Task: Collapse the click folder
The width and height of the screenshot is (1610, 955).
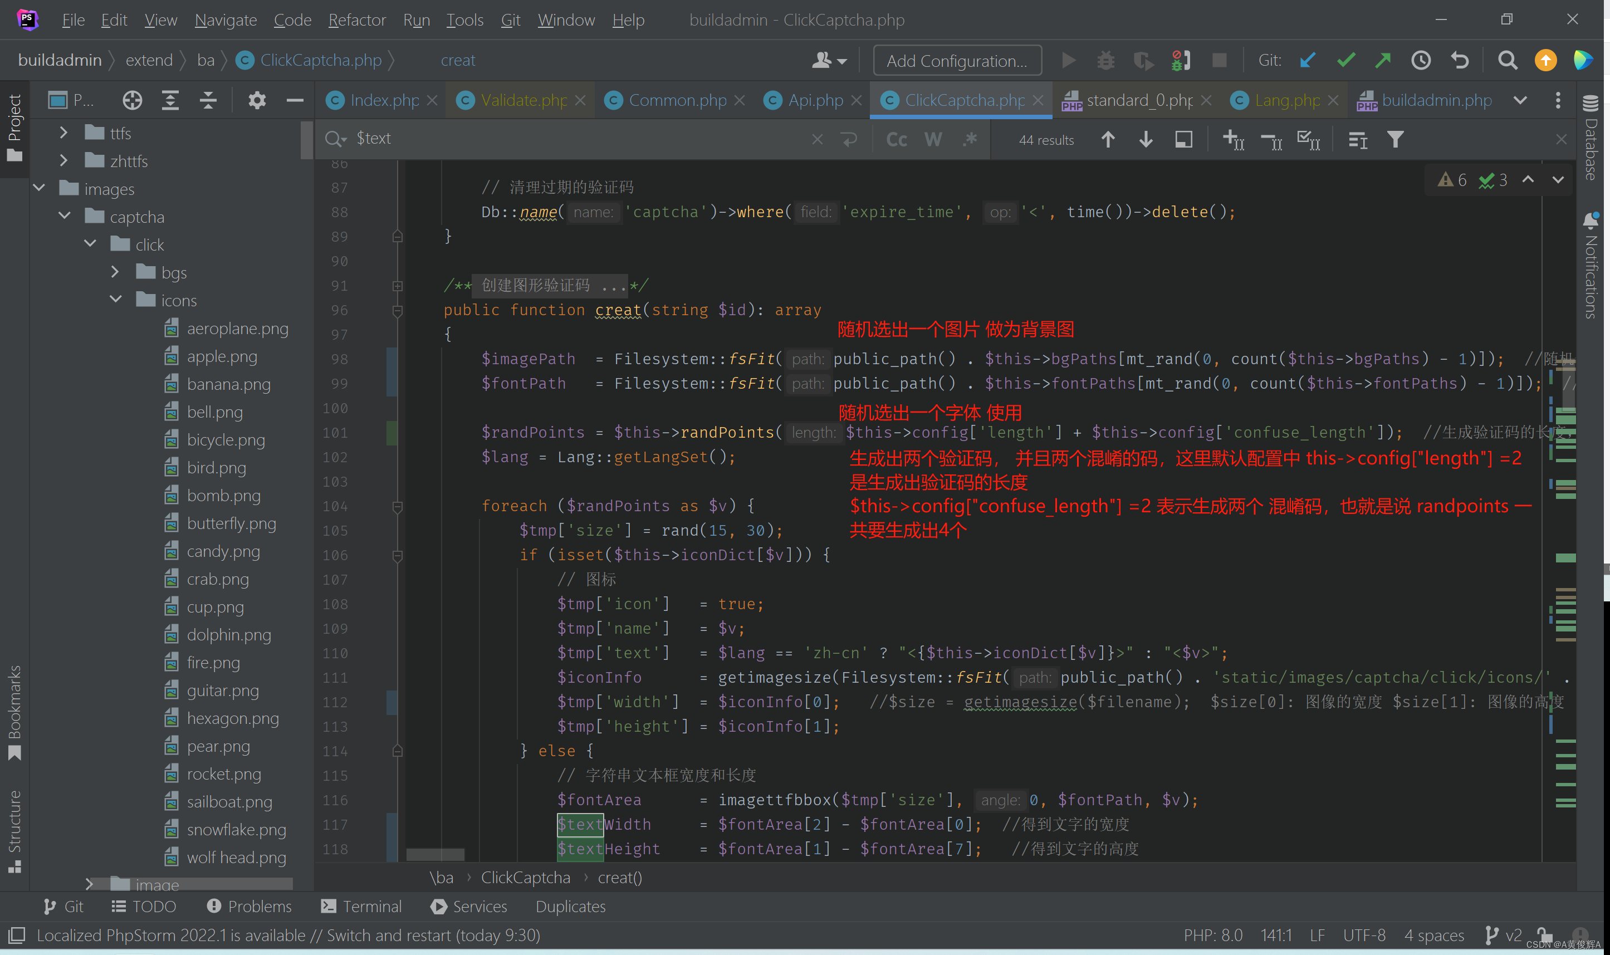Action: [90, 244]
